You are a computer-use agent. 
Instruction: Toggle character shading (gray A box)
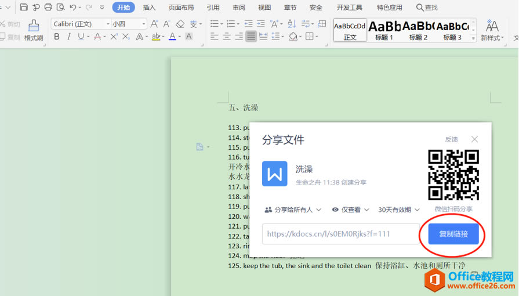188,37
